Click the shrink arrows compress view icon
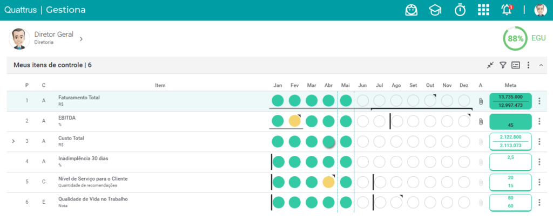 (x=490, y=65)
